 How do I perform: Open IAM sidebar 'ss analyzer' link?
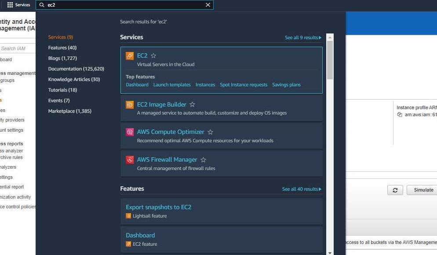(11, 151)
